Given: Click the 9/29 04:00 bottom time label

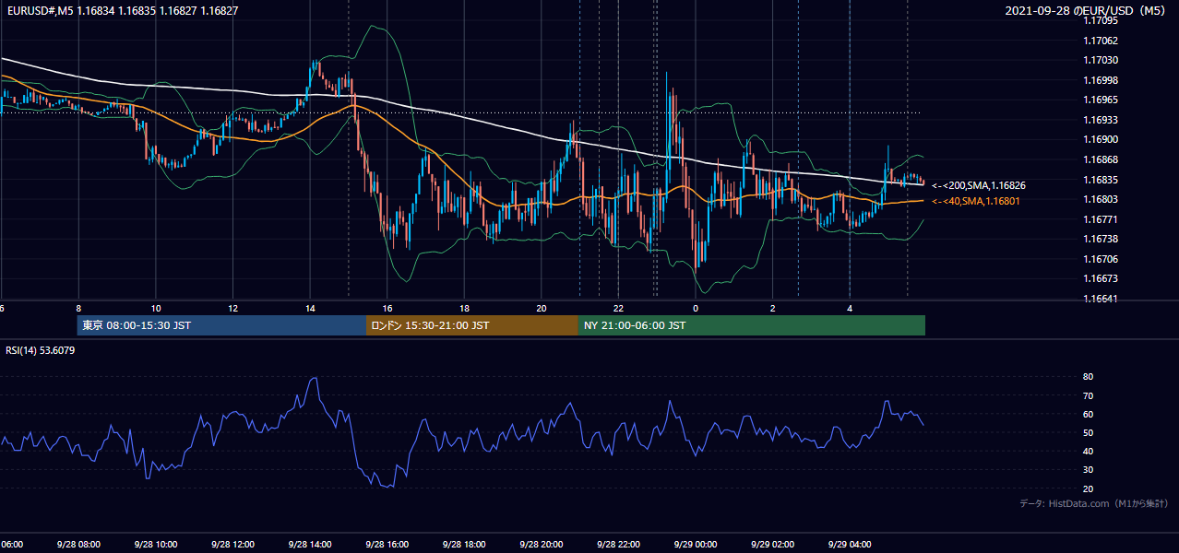Looking at the screenshot, I should tap(849, 544).
